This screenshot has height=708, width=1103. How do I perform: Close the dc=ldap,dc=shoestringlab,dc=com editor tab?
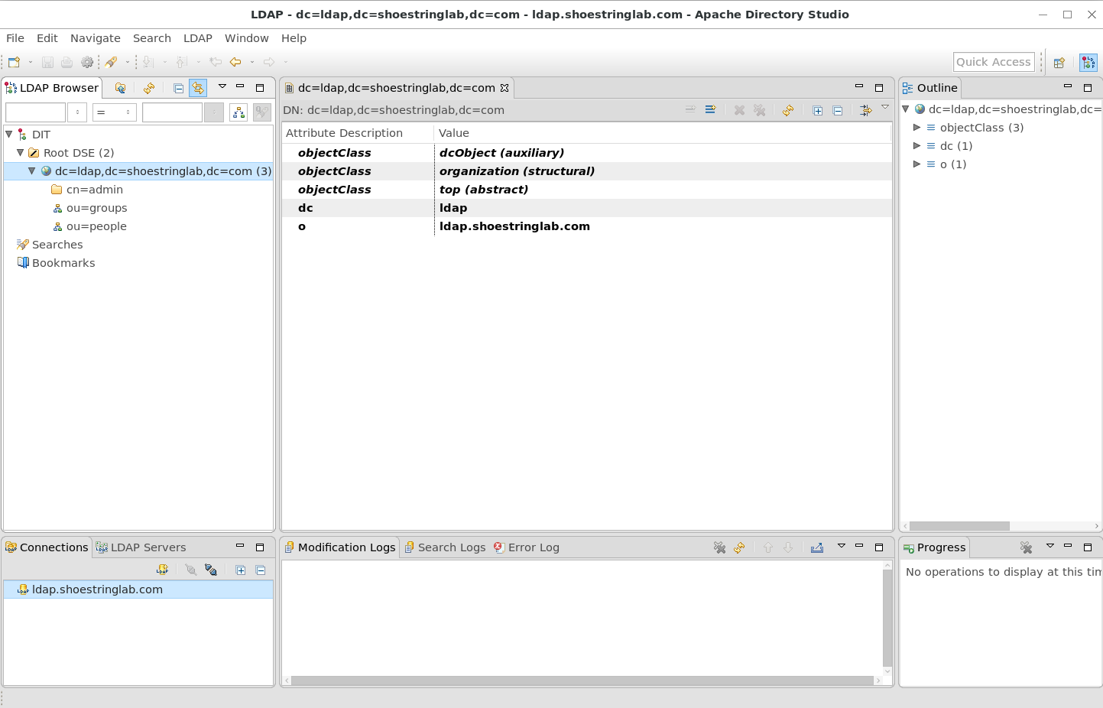504,88
